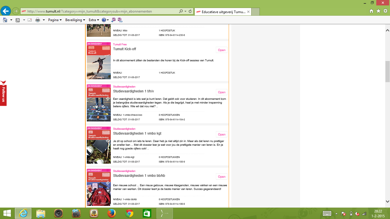Screen dimensions: 390x219
Task: Click the OneNote linked notes icon
Action: [x=120, y=20]
